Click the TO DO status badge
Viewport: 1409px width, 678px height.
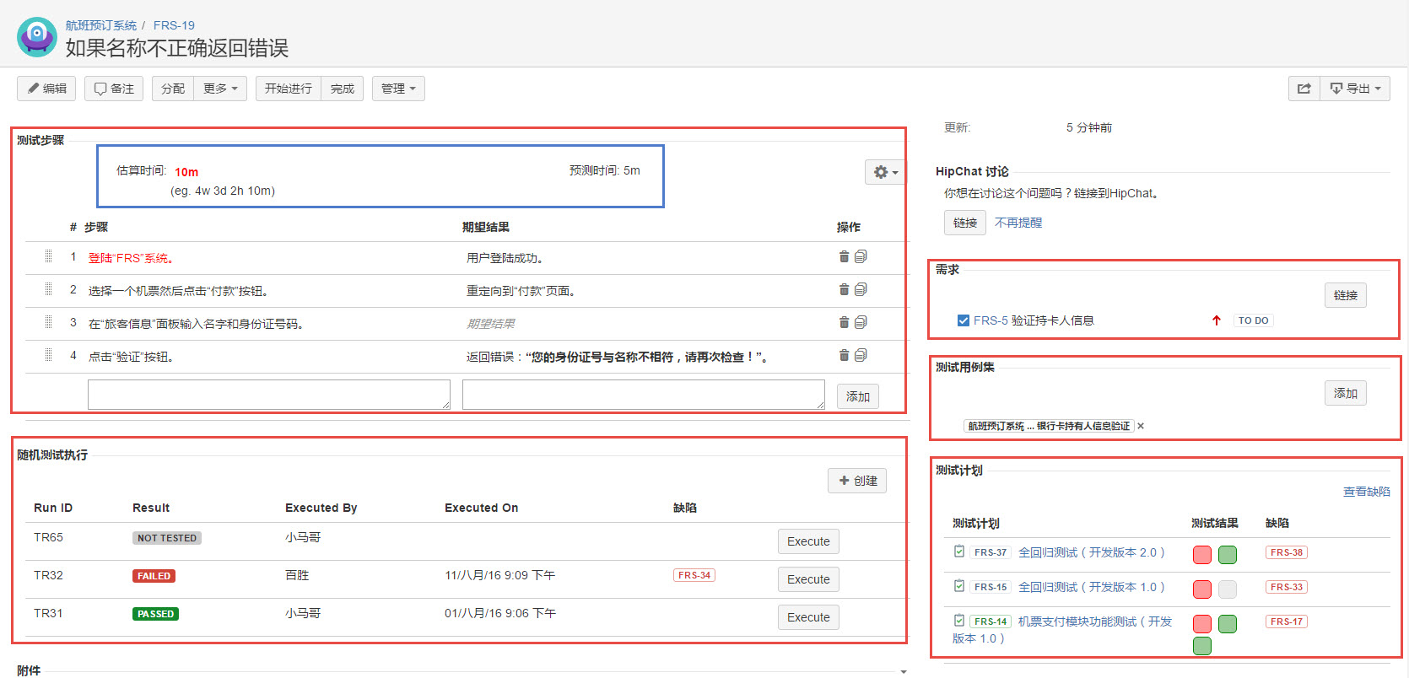pyautogui.click(x=1253, y=320)
